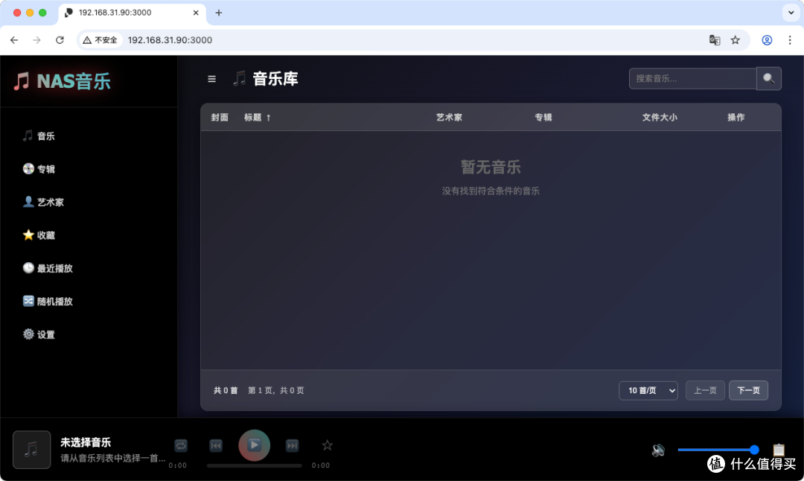Open the browser translate icon
804x481 pixels.
(714, 40)
